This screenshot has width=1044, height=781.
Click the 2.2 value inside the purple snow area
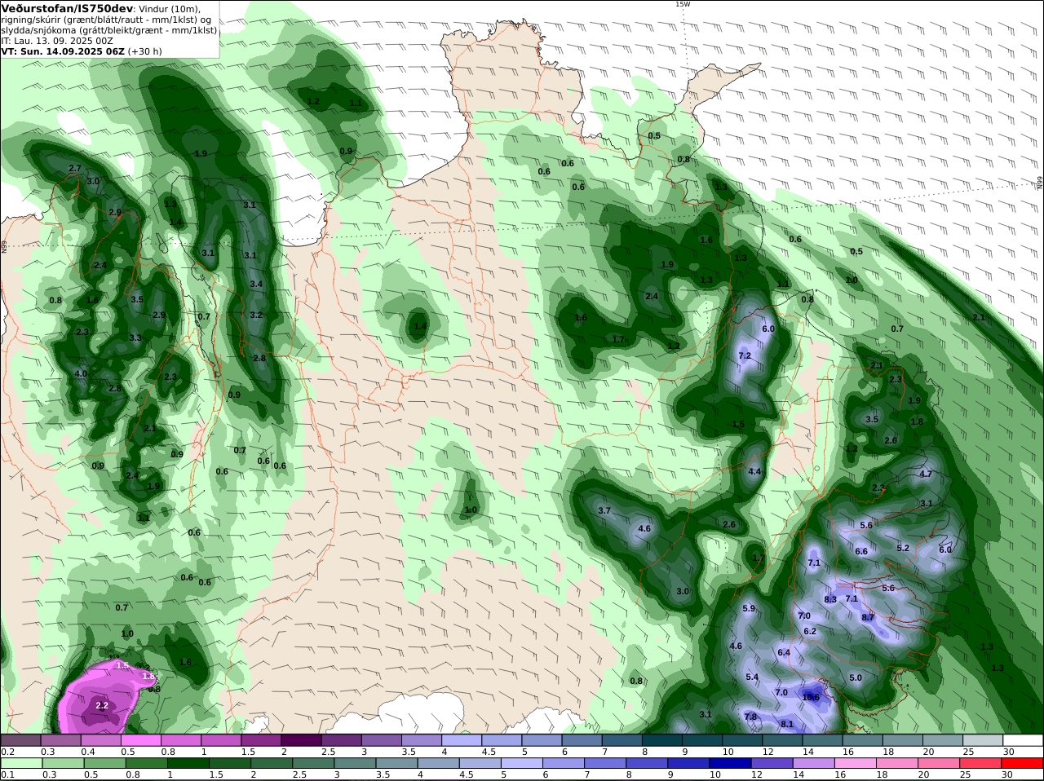tap(102, 705)
